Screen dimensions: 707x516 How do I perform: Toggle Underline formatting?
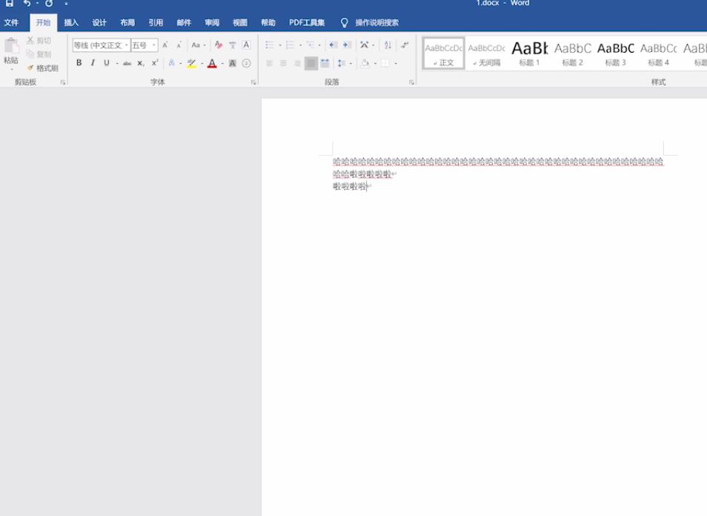[107, 63]
